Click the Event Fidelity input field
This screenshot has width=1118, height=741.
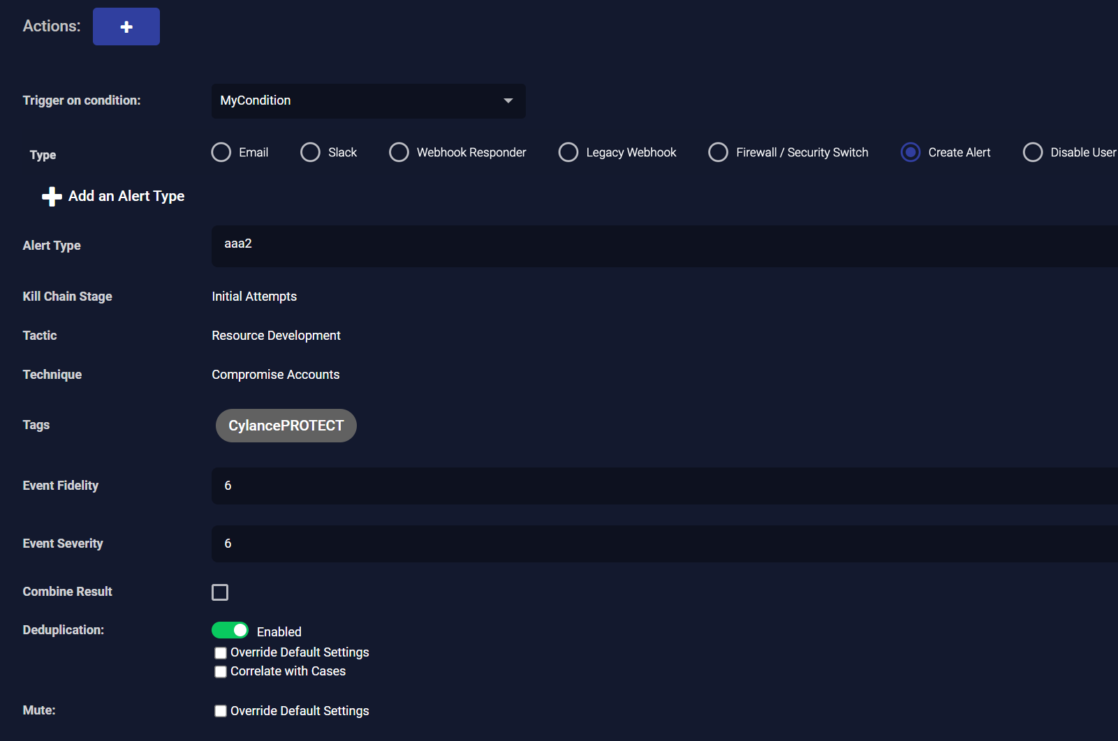click(663, 486)
